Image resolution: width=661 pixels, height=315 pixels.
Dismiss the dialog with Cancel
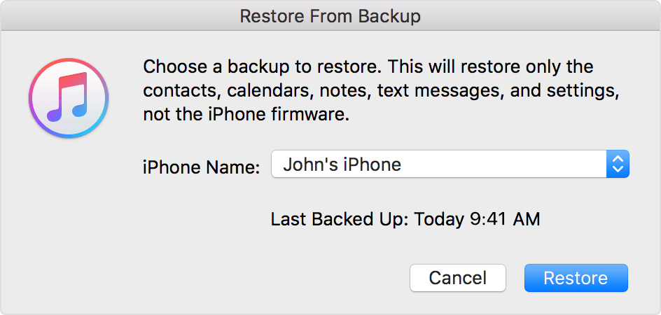(x=457, y=278)
